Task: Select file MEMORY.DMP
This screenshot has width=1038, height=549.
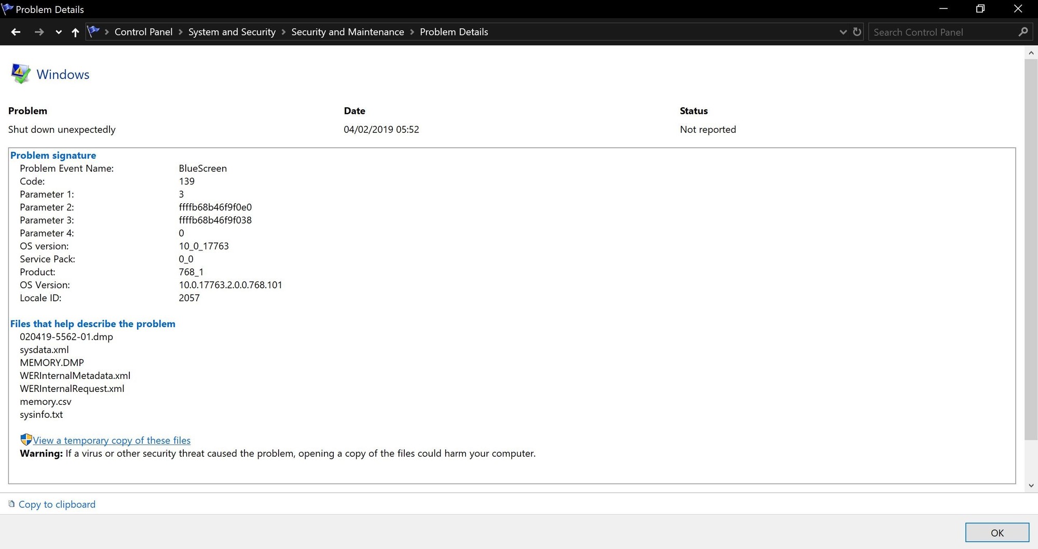Action: tap(52, 363)
